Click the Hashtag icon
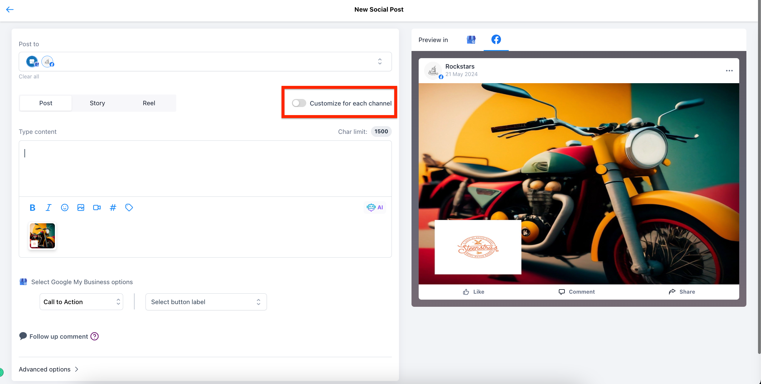Screen dimensions: 761x384 click(113, 207)
